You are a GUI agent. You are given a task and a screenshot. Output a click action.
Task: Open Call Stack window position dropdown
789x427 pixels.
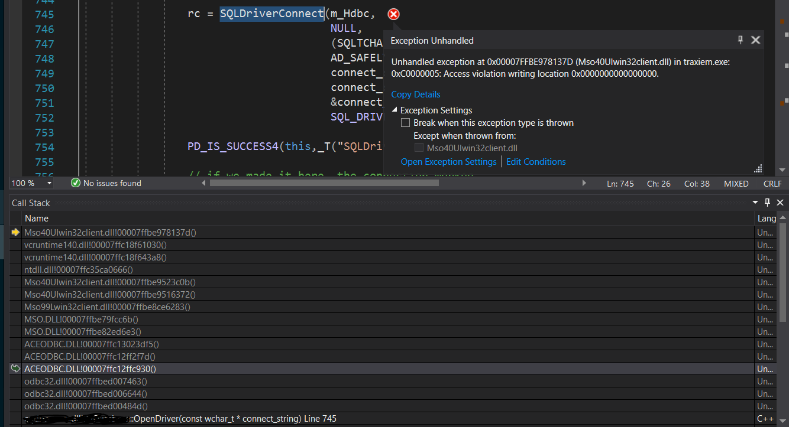(755, 203)
